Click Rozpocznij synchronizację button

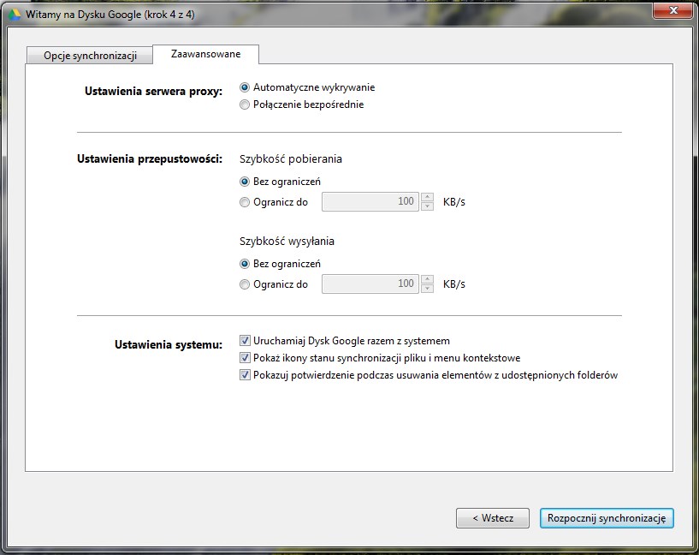coord(607,518)
